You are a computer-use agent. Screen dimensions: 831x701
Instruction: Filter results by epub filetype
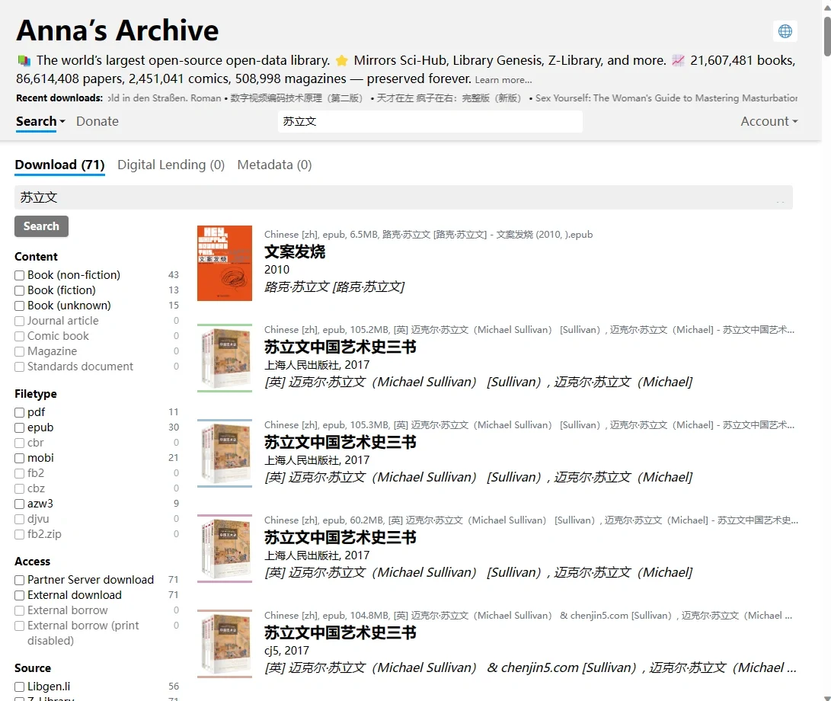(20, 428)
